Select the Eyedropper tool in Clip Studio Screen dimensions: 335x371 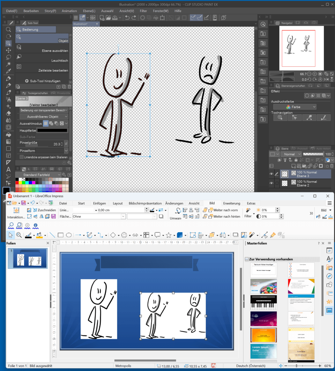(x=8, y=71)
